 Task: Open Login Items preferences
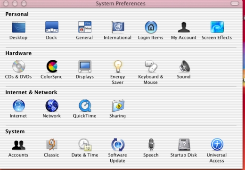(x=151, y=27)
